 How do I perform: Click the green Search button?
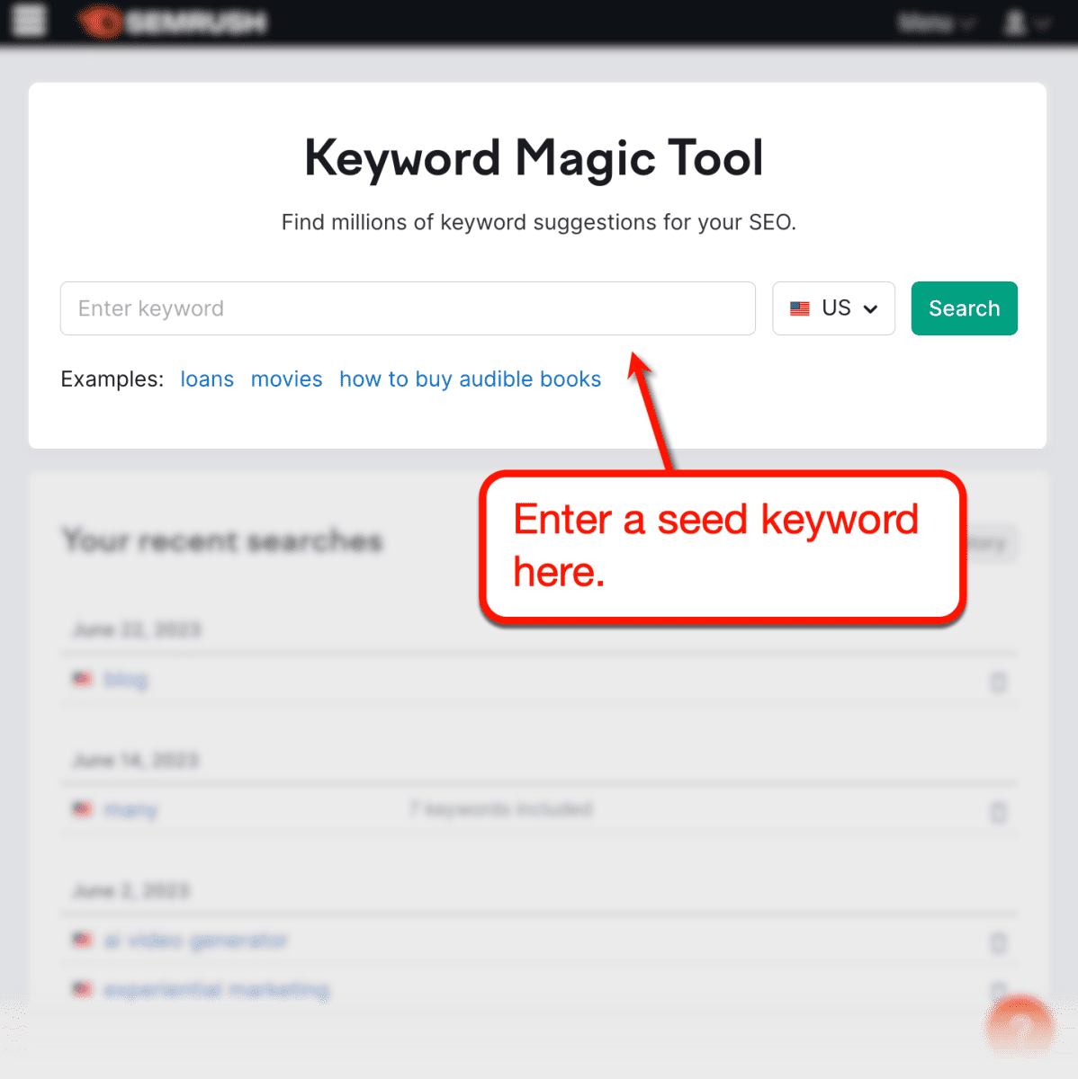tap(964, 308)
